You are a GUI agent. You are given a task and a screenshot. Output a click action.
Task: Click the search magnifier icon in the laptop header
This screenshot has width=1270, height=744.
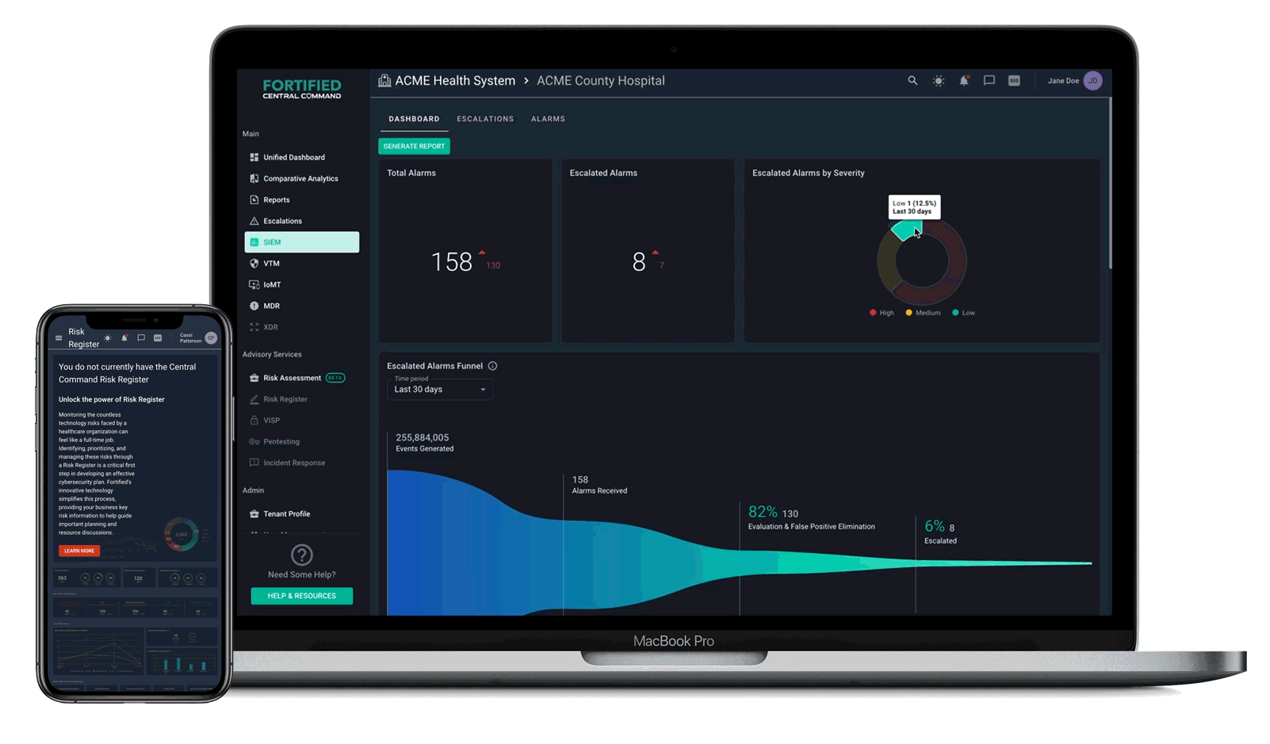click(912, 81)
